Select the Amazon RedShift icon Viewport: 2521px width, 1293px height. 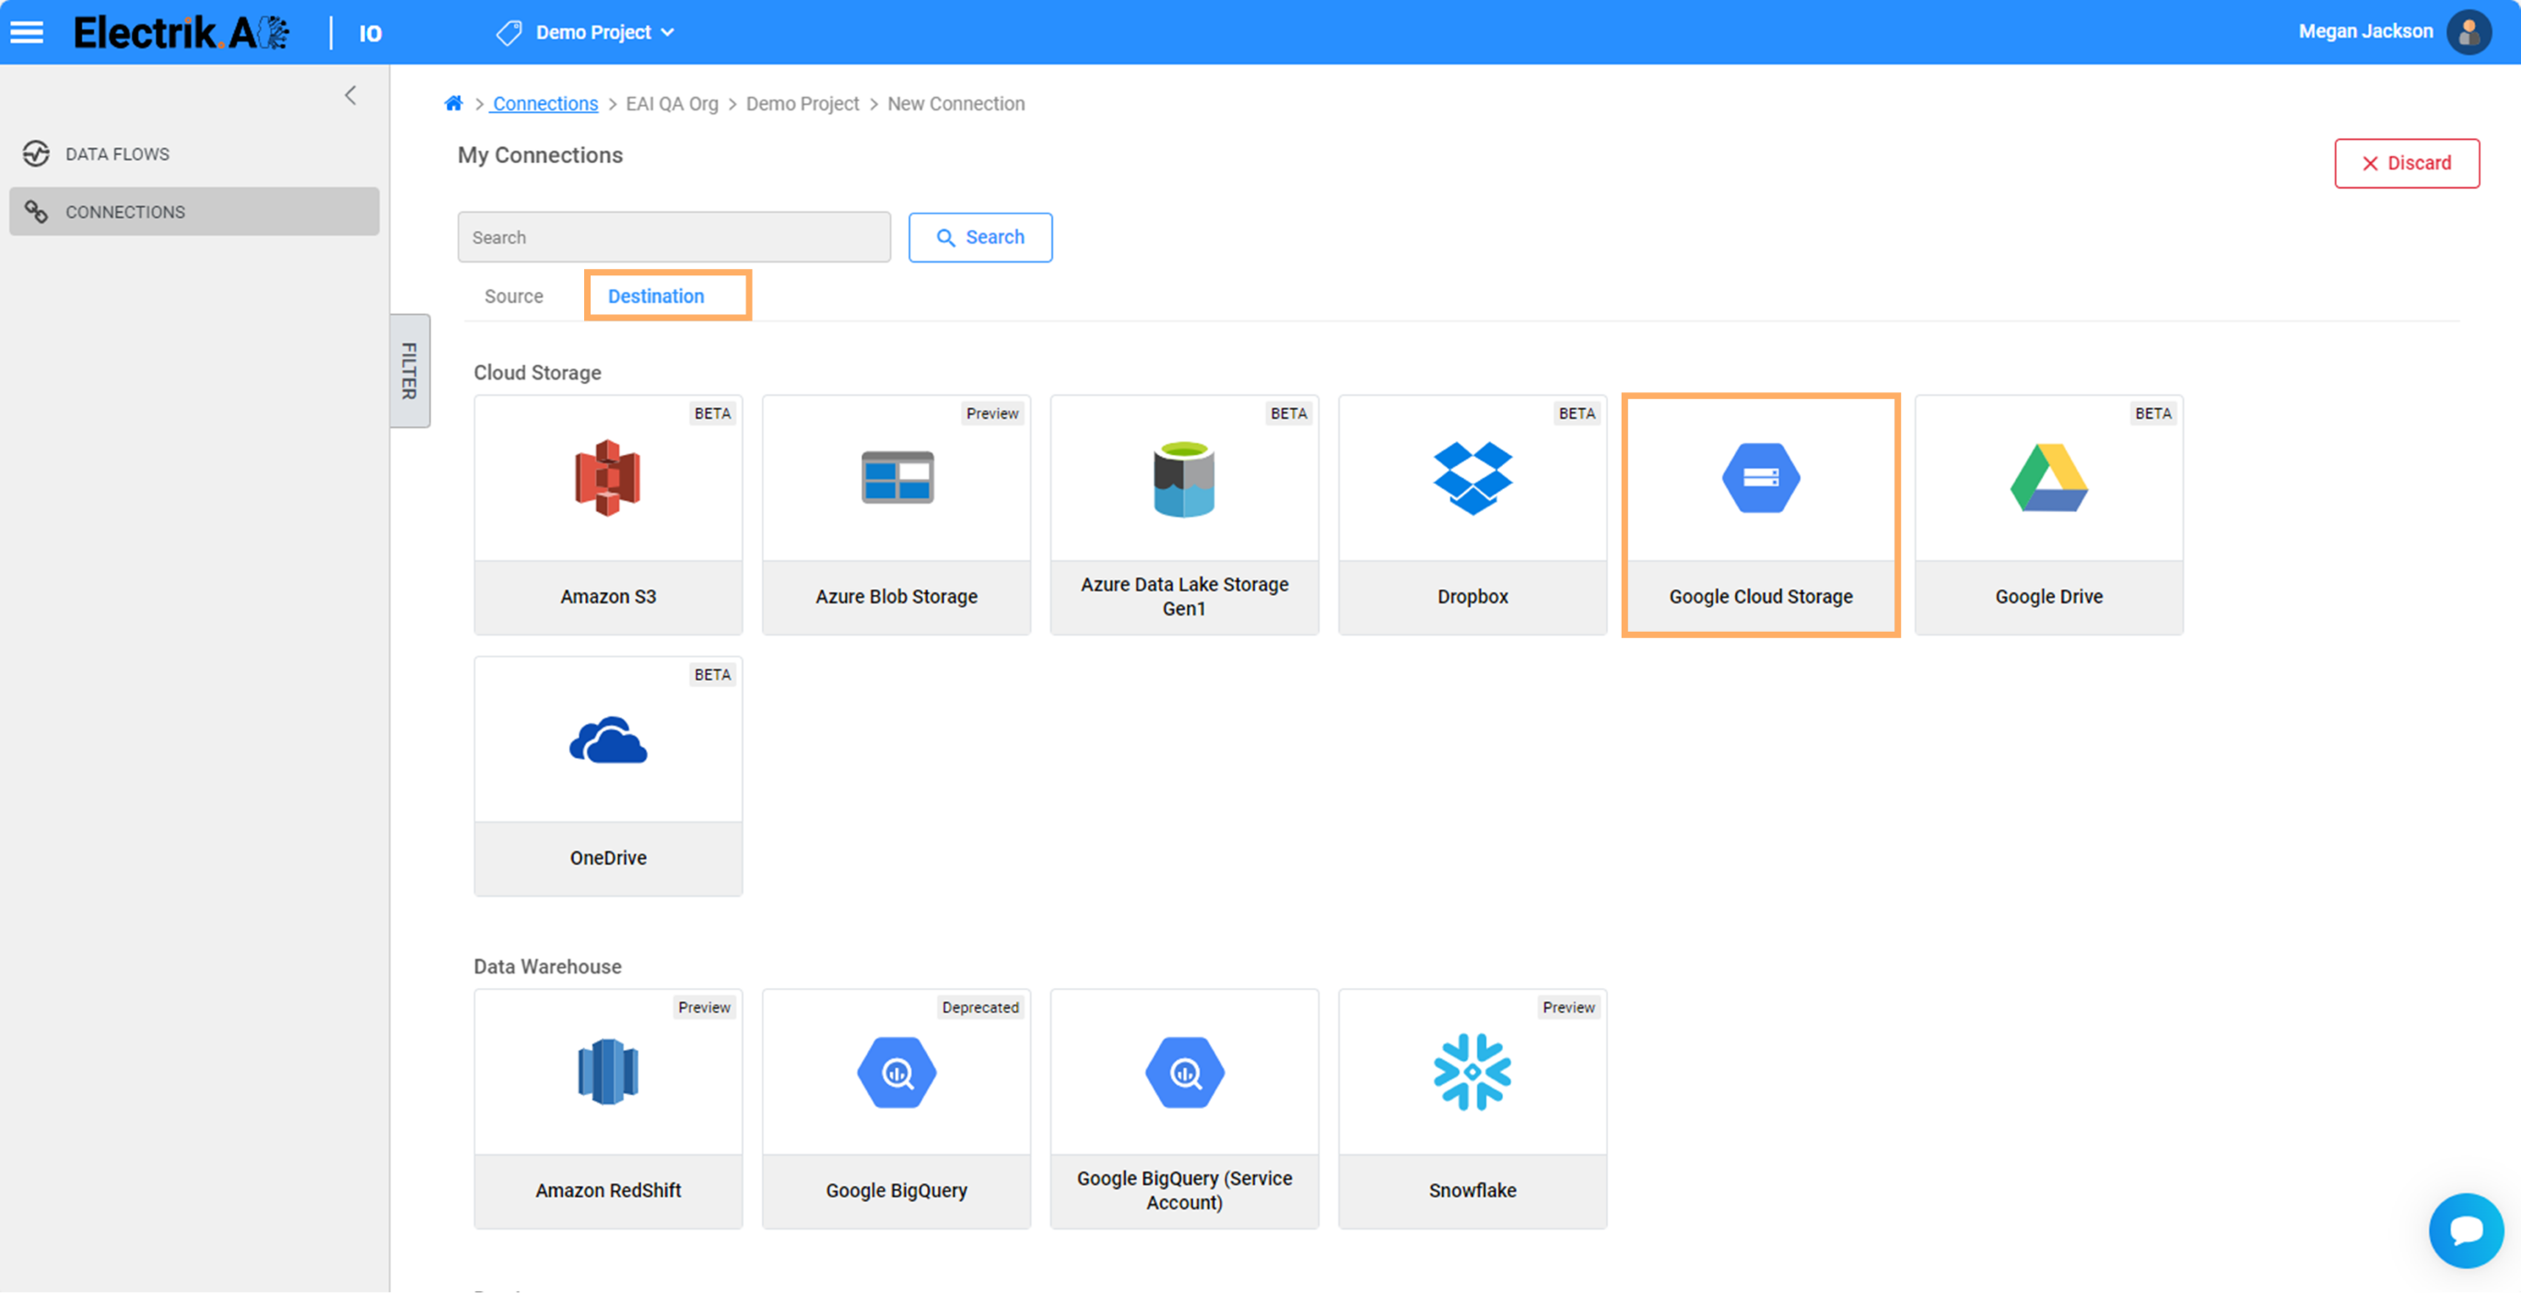[x=608, y=1072]
